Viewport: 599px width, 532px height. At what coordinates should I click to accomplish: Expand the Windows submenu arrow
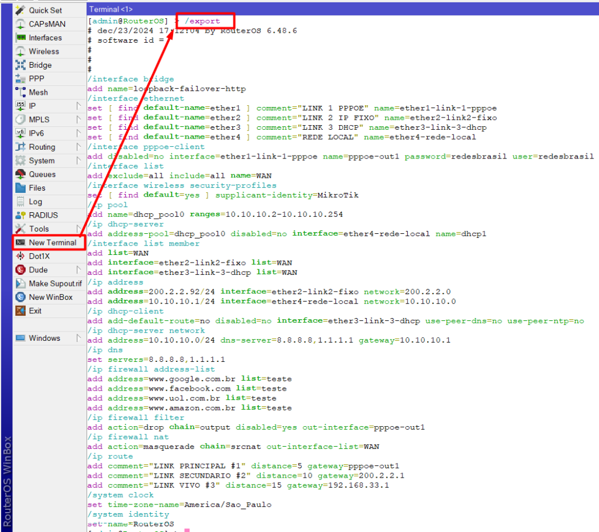tap(78, 338)
